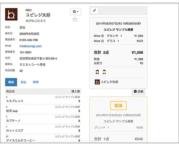Screen dimensions: 179x146
Task: Select the カプチーノ product row
Action: [43, 119]
